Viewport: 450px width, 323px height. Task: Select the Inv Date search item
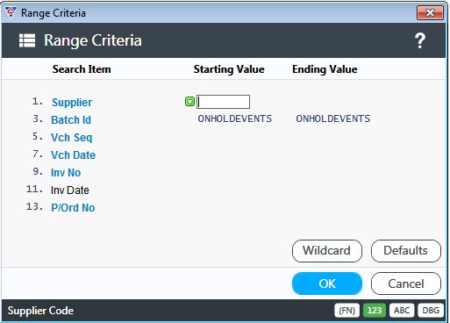point(70,190)
